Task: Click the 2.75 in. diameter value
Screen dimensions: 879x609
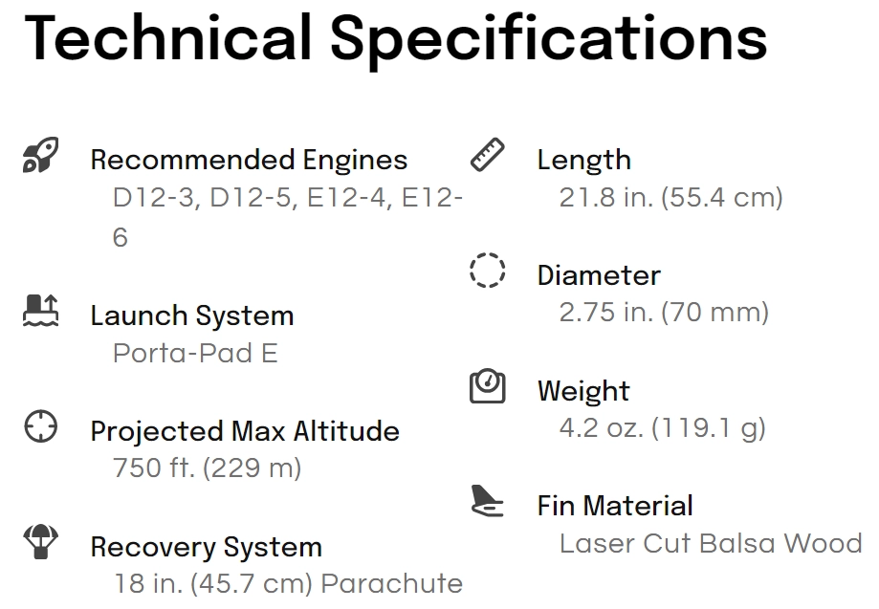Action: point(664,312)
